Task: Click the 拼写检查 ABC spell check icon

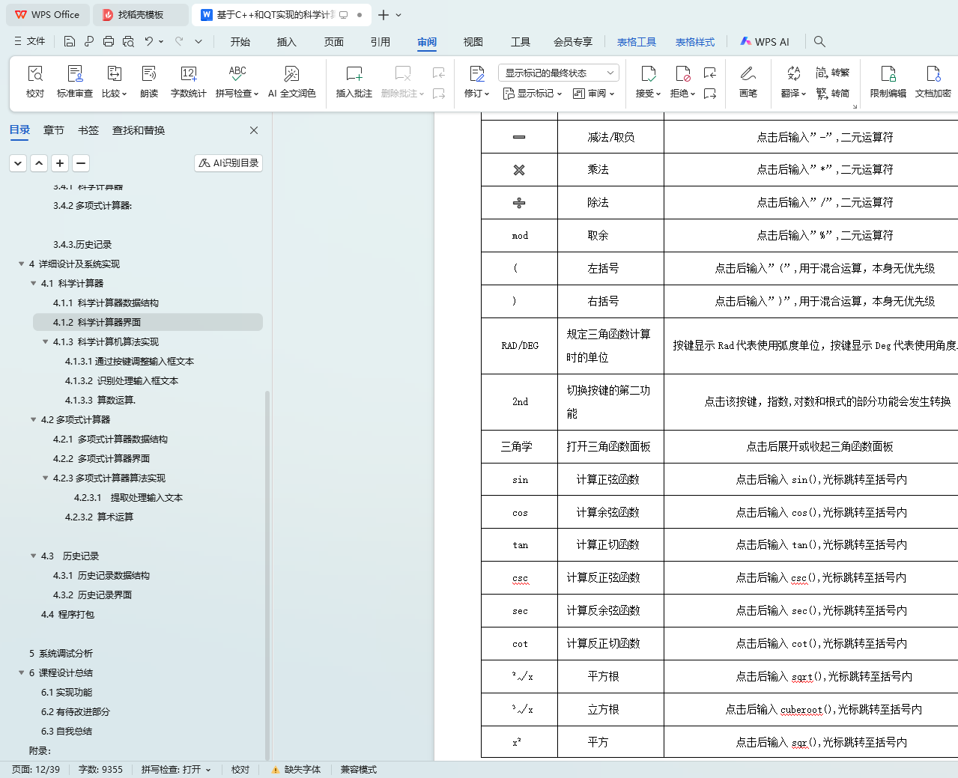Action: coord(237,73)
